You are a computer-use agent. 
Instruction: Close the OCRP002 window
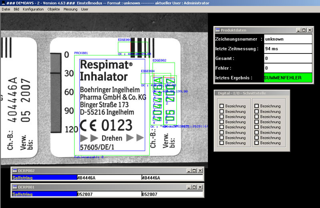[x=200, y=170]
